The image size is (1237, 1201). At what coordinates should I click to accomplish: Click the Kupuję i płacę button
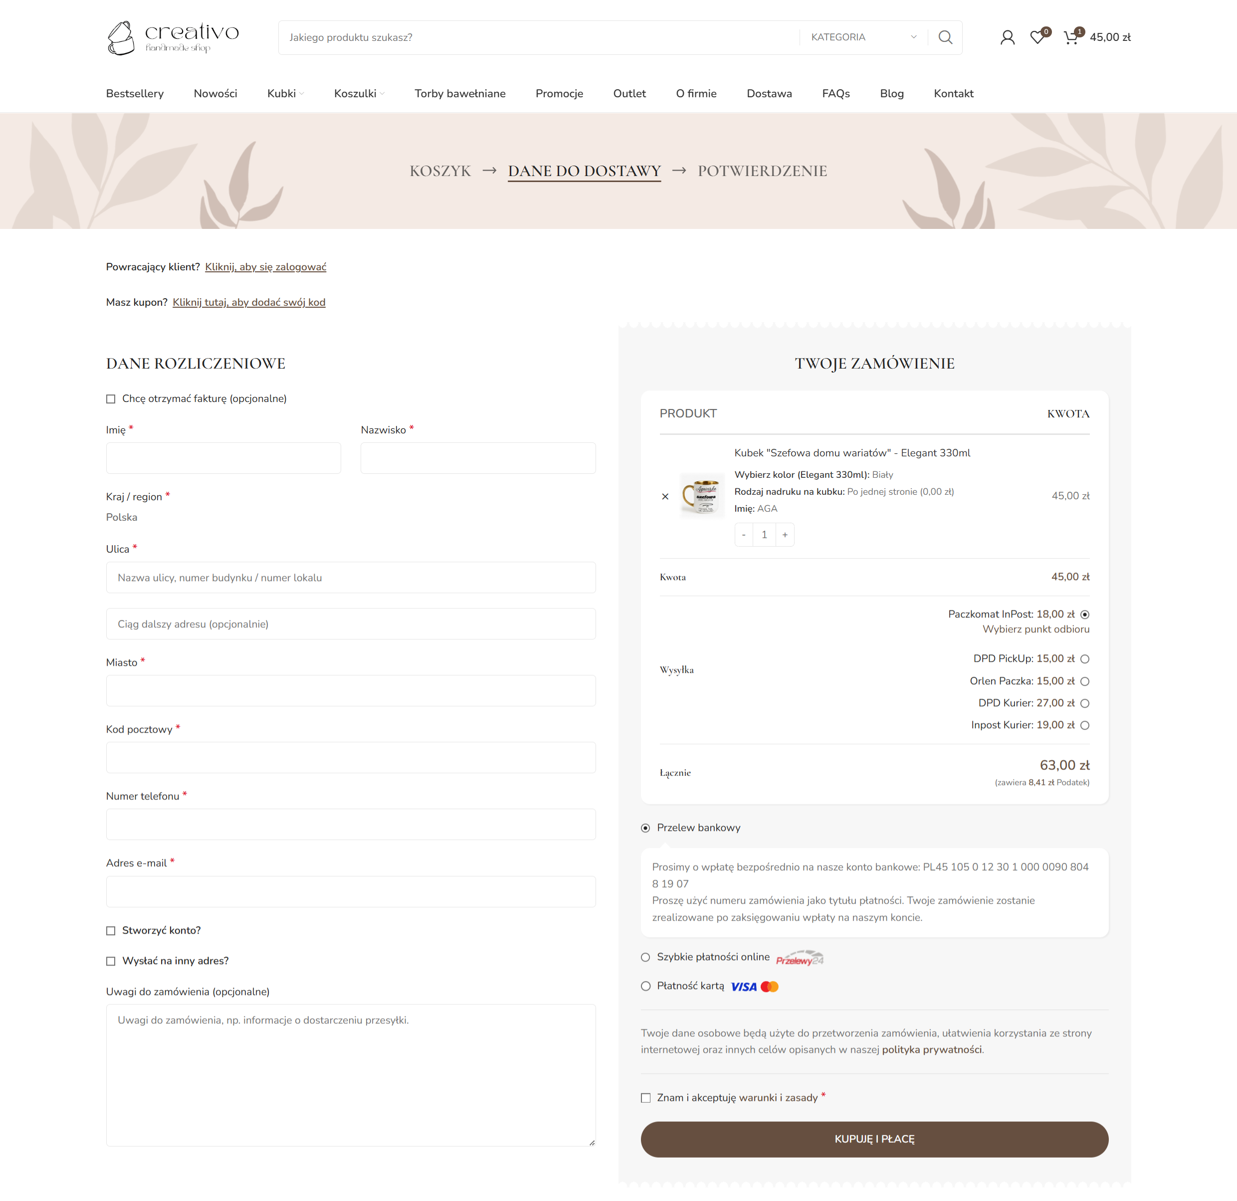coord(874,1139)
